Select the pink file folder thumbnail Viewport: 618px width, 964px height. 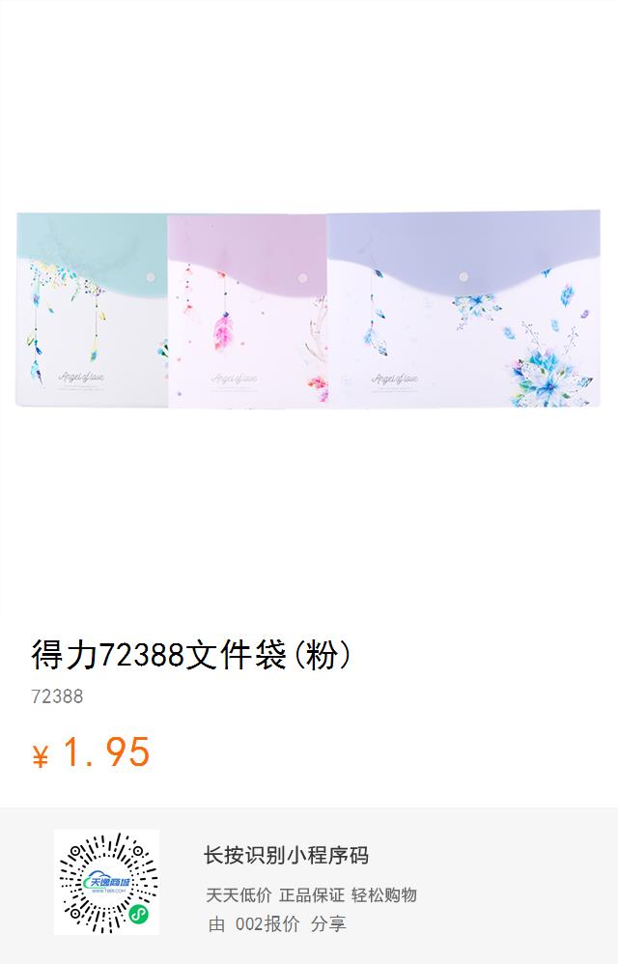tap(247, 311)
